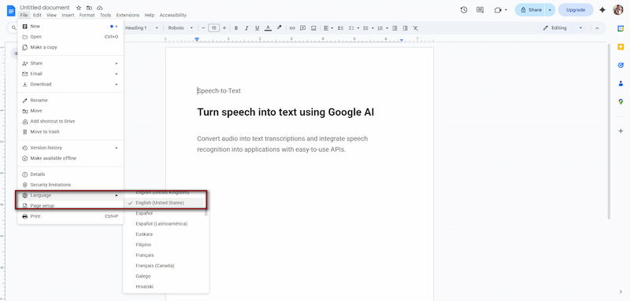Rename the Untitled document title
Viewport: 630px width, 301px height.
[x=45, y=8]
